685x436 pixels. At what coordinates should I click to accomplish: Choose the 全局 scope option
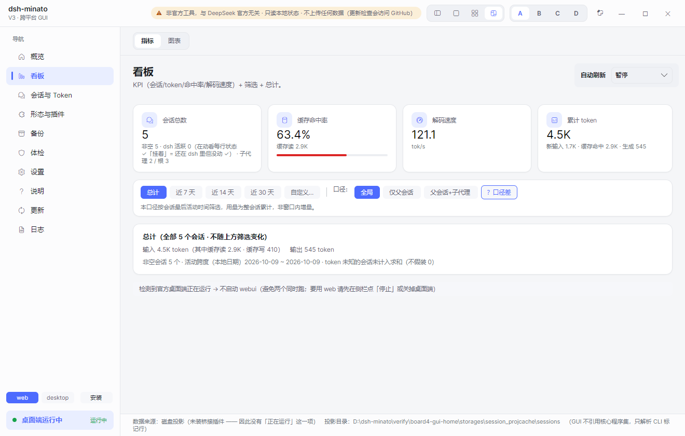coord(367,193)
